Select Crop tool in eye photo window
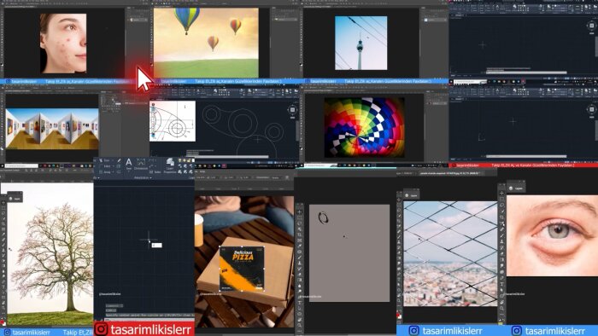Image resolution: width=598 pixels, height=336 pixels. coord(501,217)
